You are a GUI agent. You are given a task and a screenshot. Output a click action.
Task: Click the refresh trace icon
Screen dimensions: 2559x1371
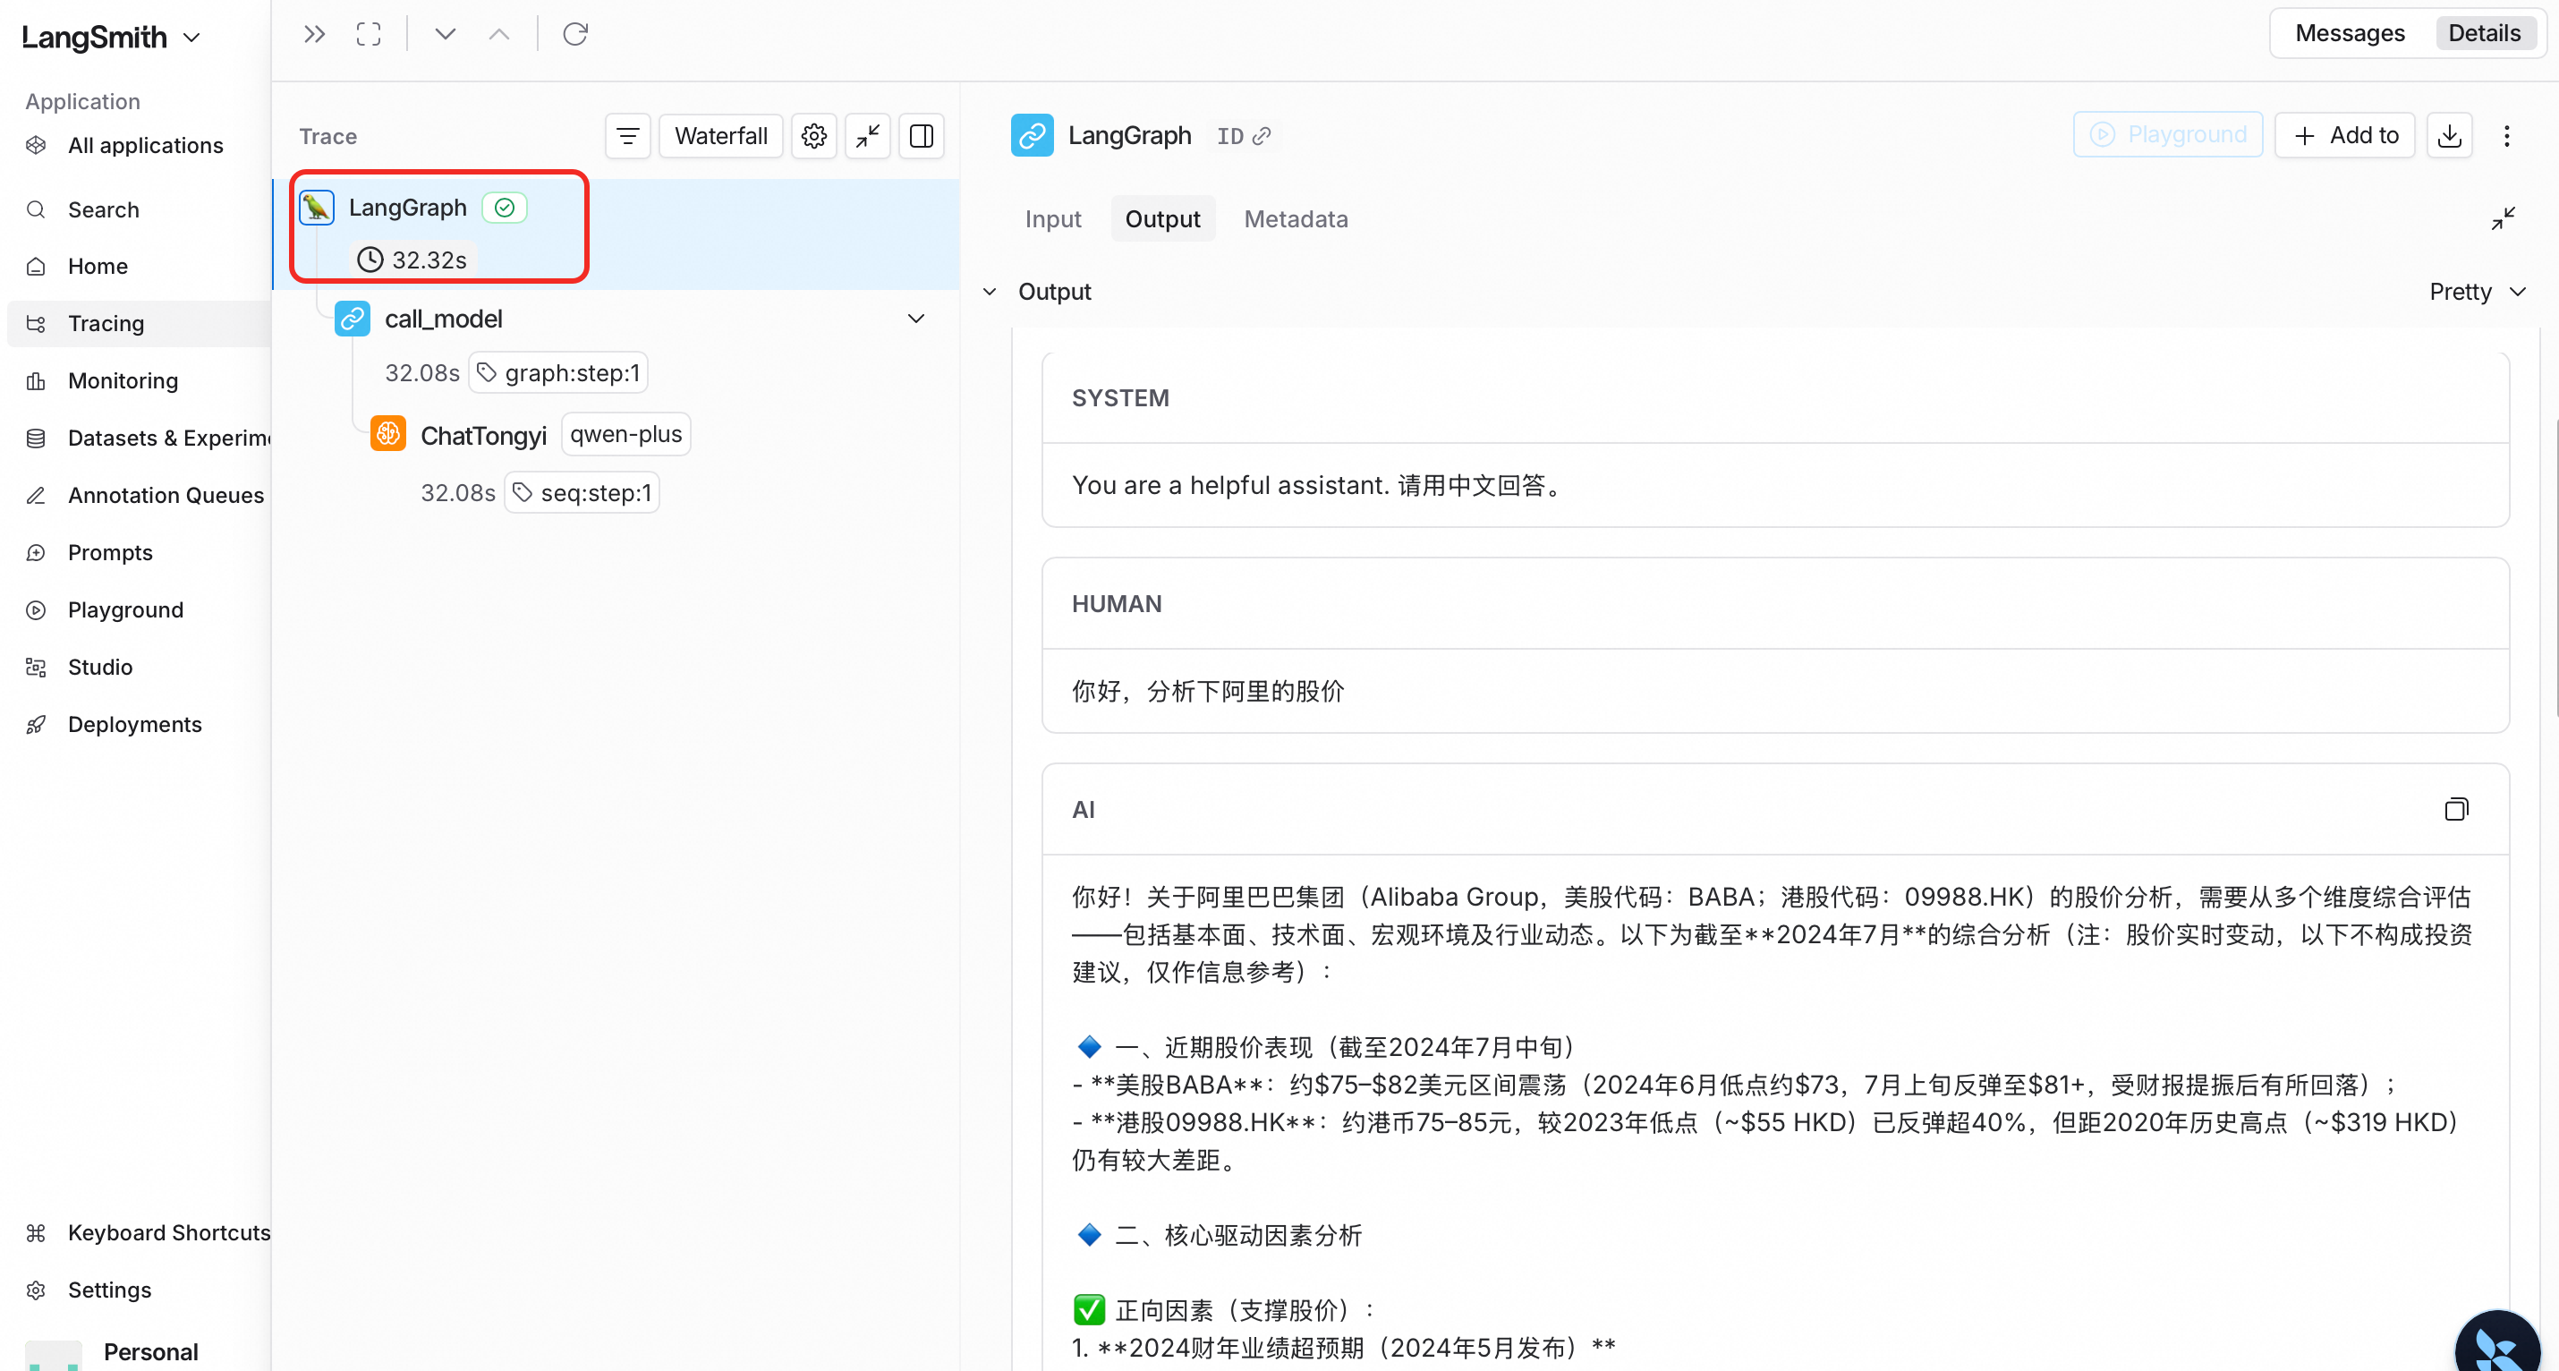click(575, 35)
